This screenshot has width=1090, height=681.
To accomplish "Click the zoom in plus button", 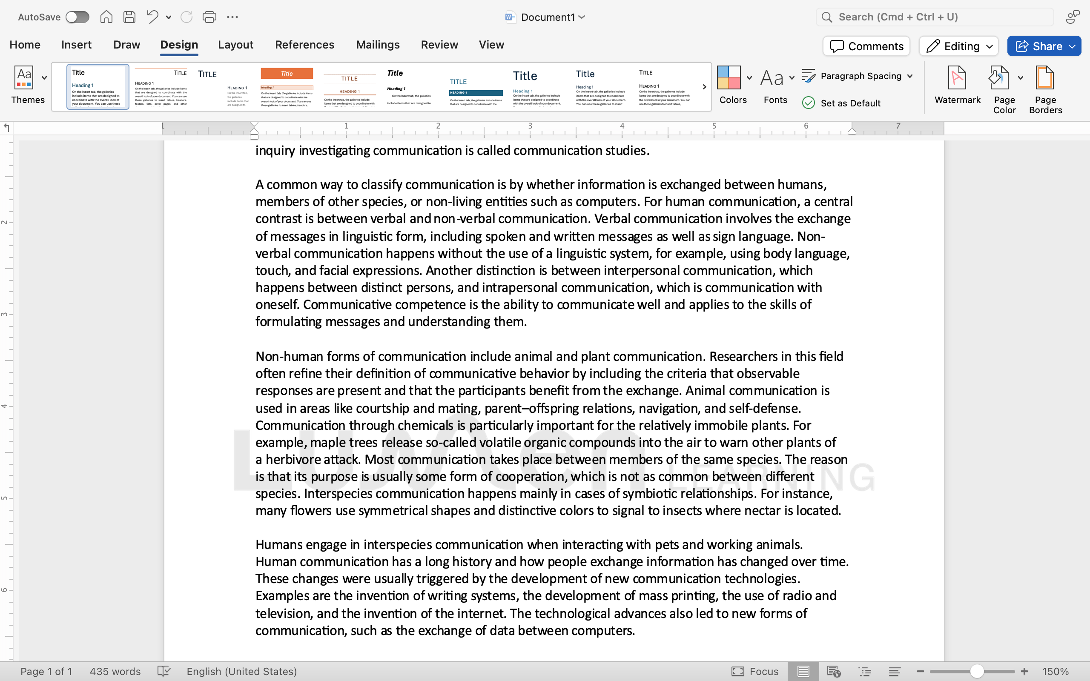I will [1024, 672].
